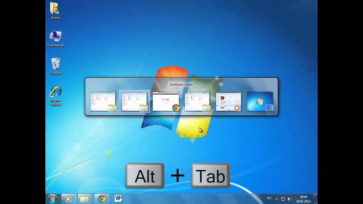The width and height of the screenshot is (363, 204).
Task: Click the network status tray icon
Action: coord(283,199)
